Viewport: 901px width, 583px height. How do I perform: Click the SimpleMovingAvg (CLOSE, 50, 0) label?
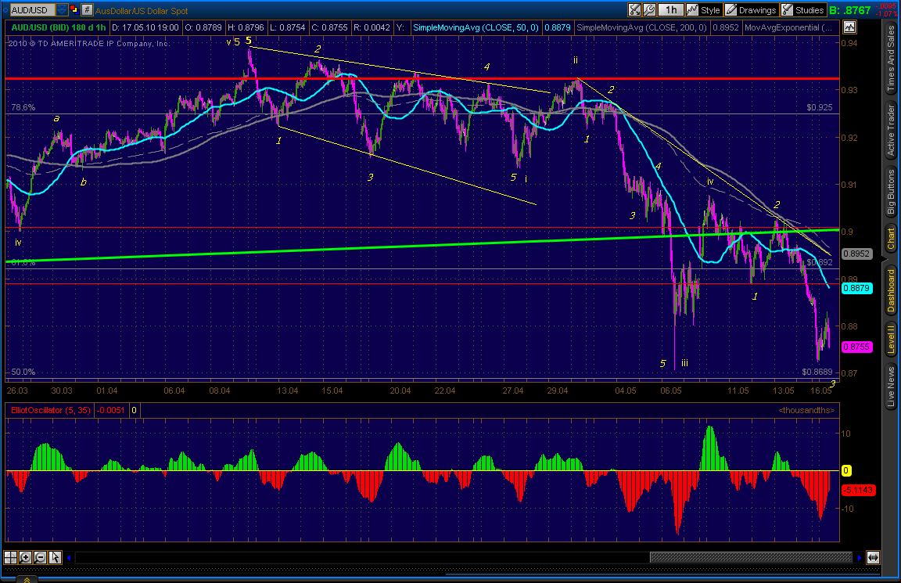[476, 27]
